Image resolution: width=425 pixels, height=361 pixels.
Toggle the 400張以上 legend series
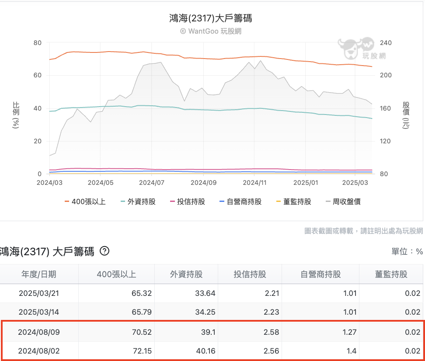click(x=85, y=201)
